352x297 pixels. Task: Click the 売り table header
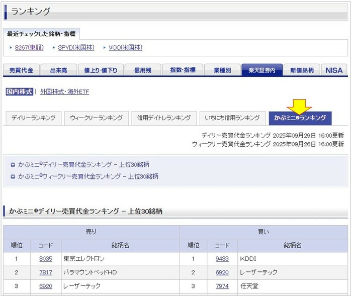tap(92, 232)
